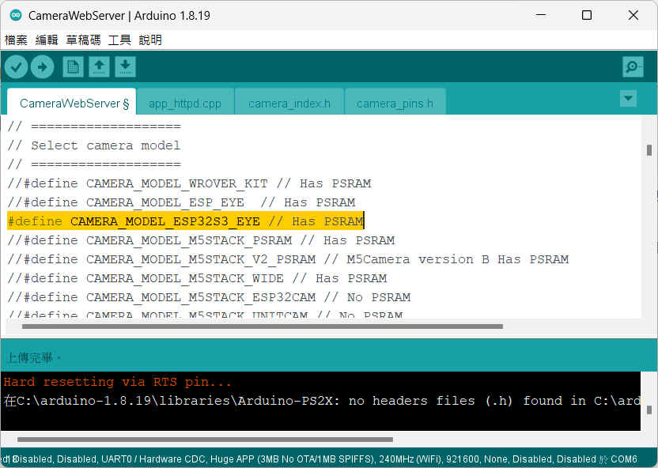
Task: Click the CAMERA_MODEL_M5STACK_V2_PSRAM line
Action: click(x=288, y=259)
